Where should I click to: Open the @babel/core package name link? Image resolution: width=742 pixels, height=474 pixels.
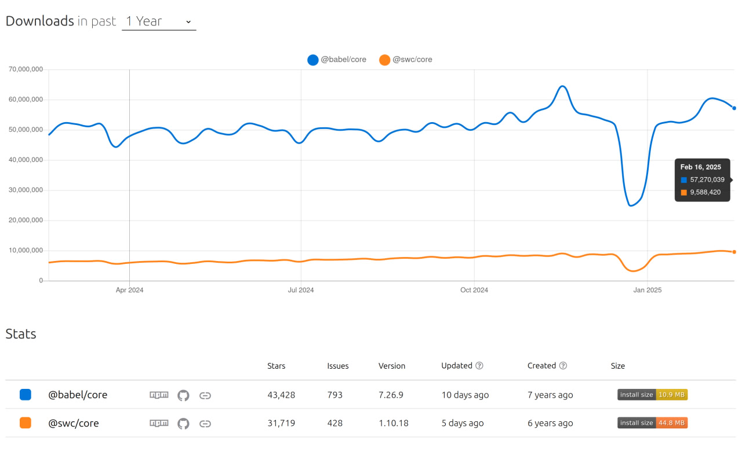pos(78,395)
